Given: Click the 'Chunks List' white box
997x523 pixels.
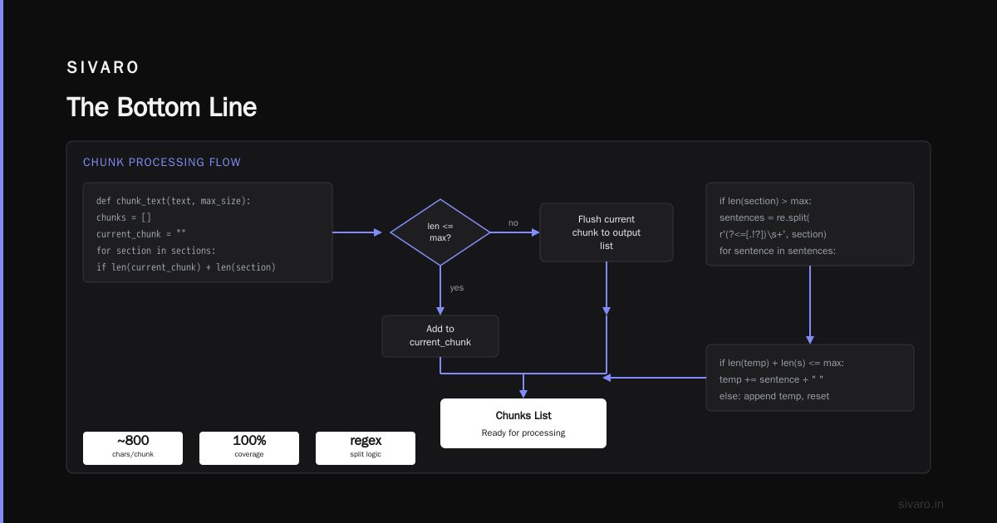Looking at the screenshot, I should 523,423.
